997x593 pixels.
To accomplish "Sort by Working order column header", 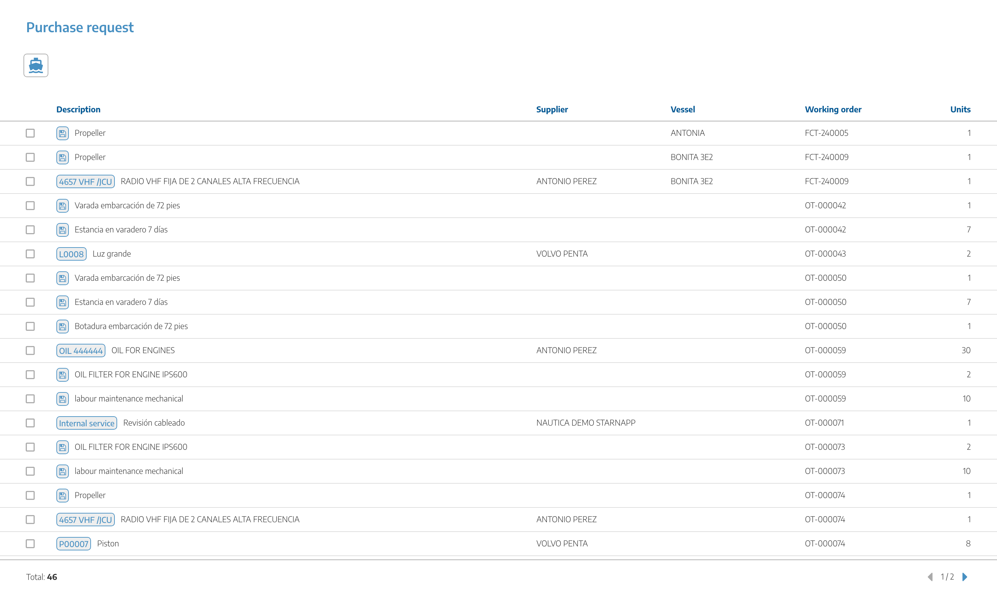I will 833,109.
